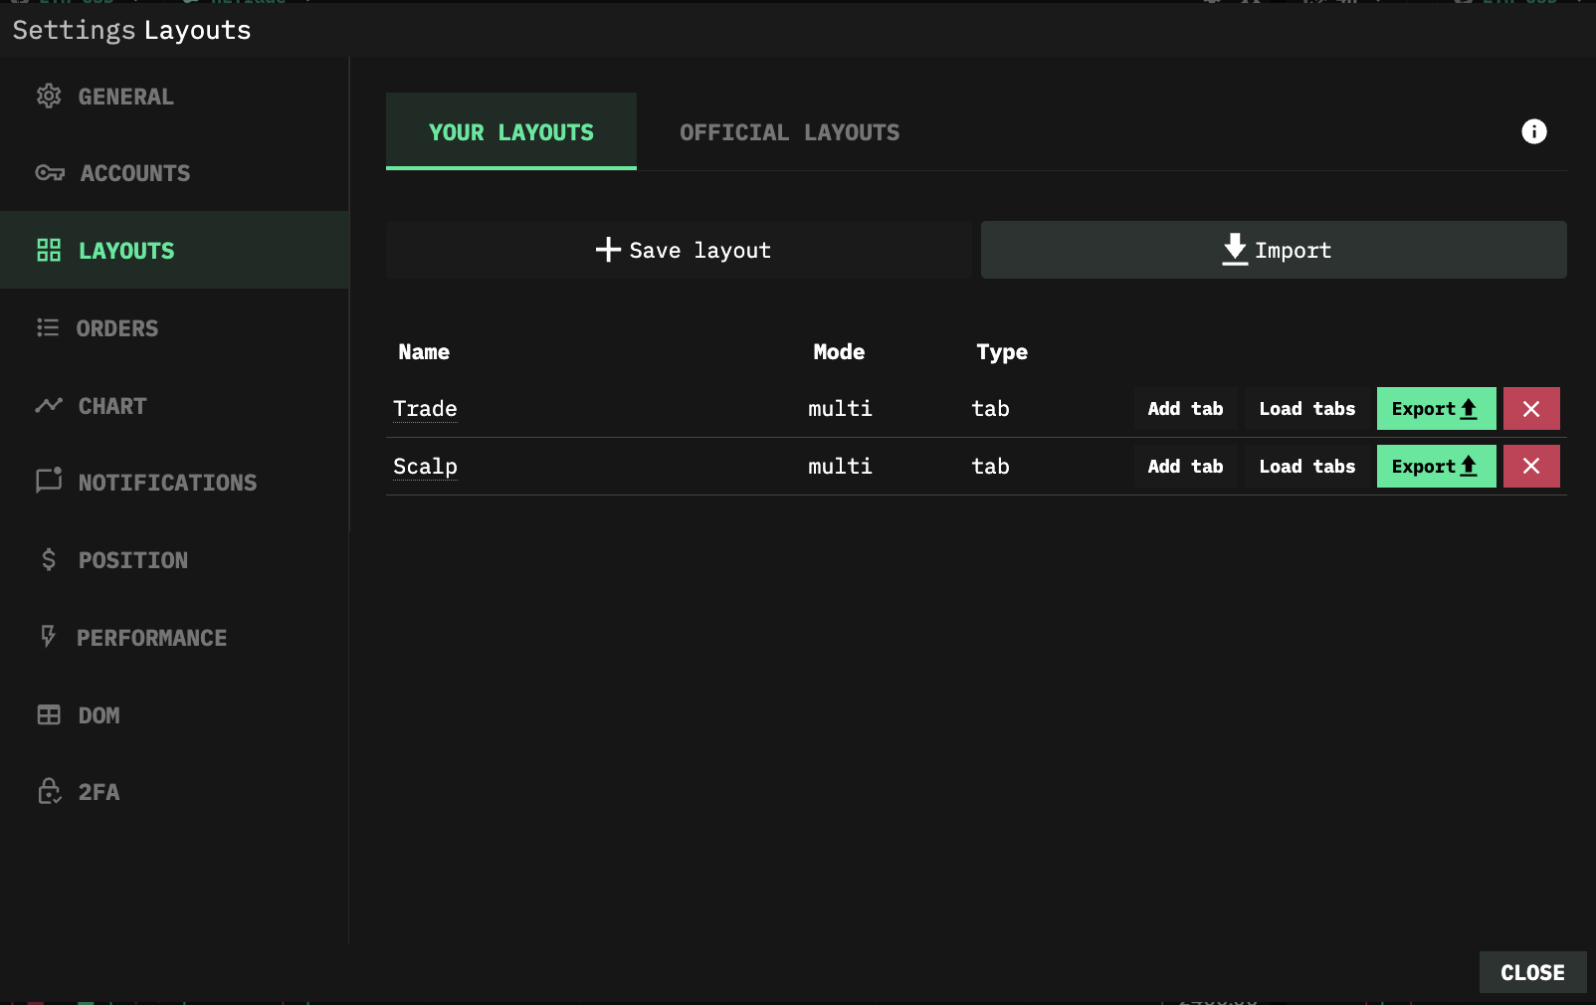
Task: Click the info icon near the layout tabs
Action: [x=1533, y=131]
